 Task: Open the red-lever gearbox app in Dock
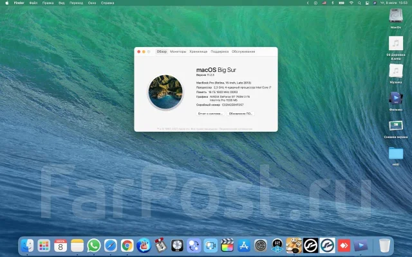160,245
